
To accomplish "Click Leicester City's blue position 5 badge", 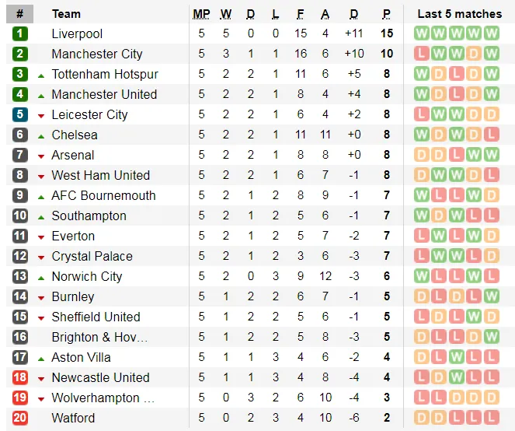I will point(19,114).
